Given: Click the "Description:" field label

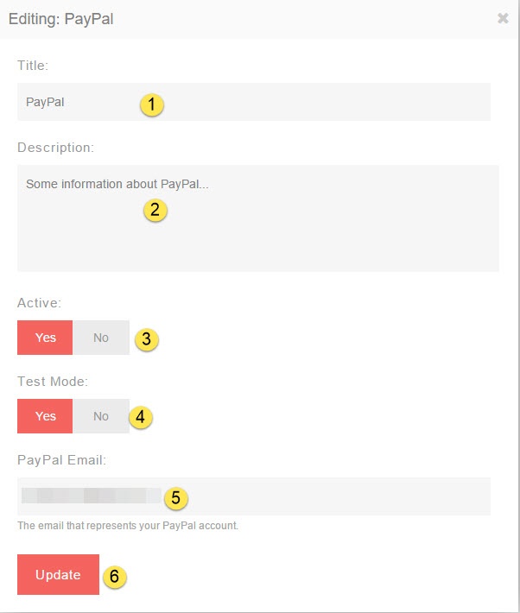Looking at the screenshot, I should [55, 148].
